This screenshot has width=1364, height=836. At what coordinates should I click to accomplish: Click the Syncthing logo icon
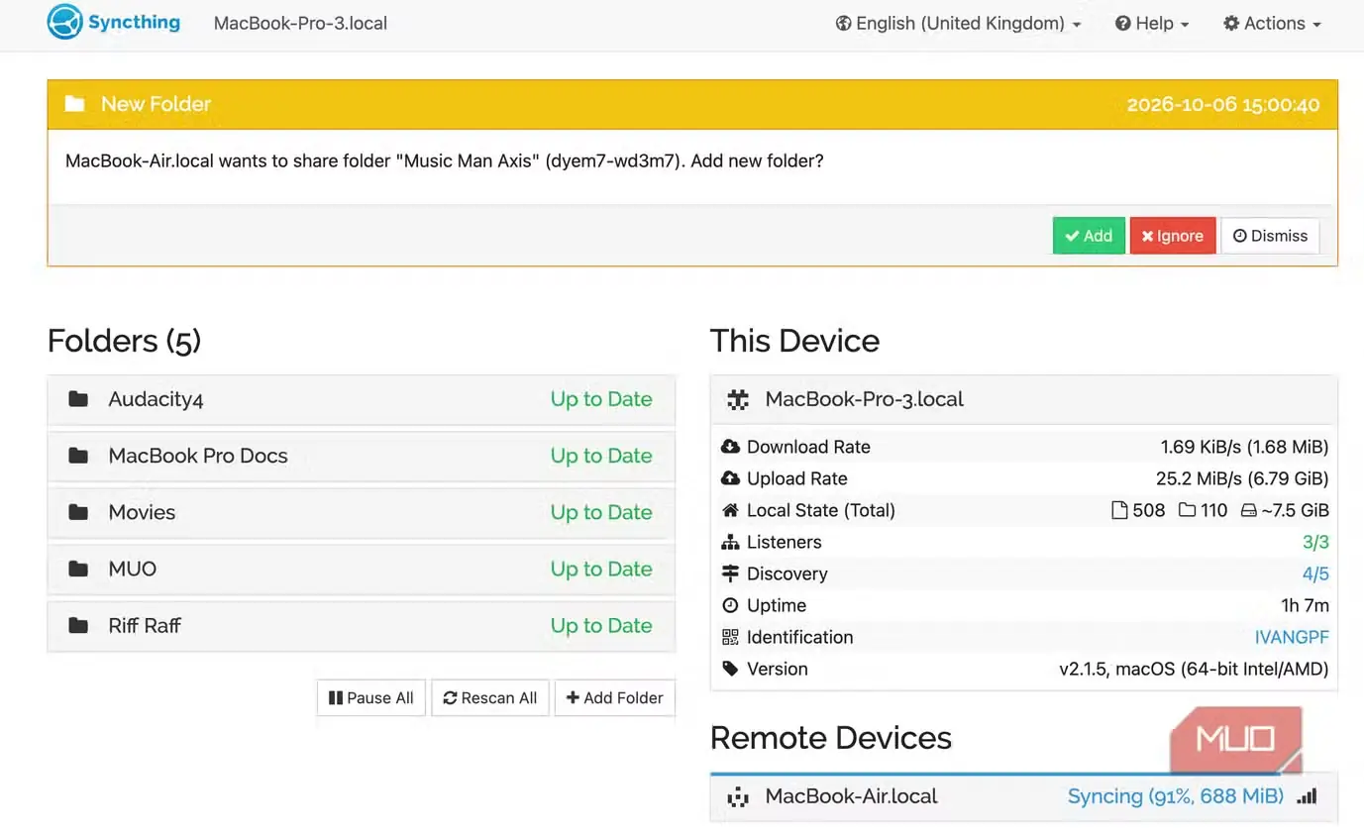[x=64, y=22]
